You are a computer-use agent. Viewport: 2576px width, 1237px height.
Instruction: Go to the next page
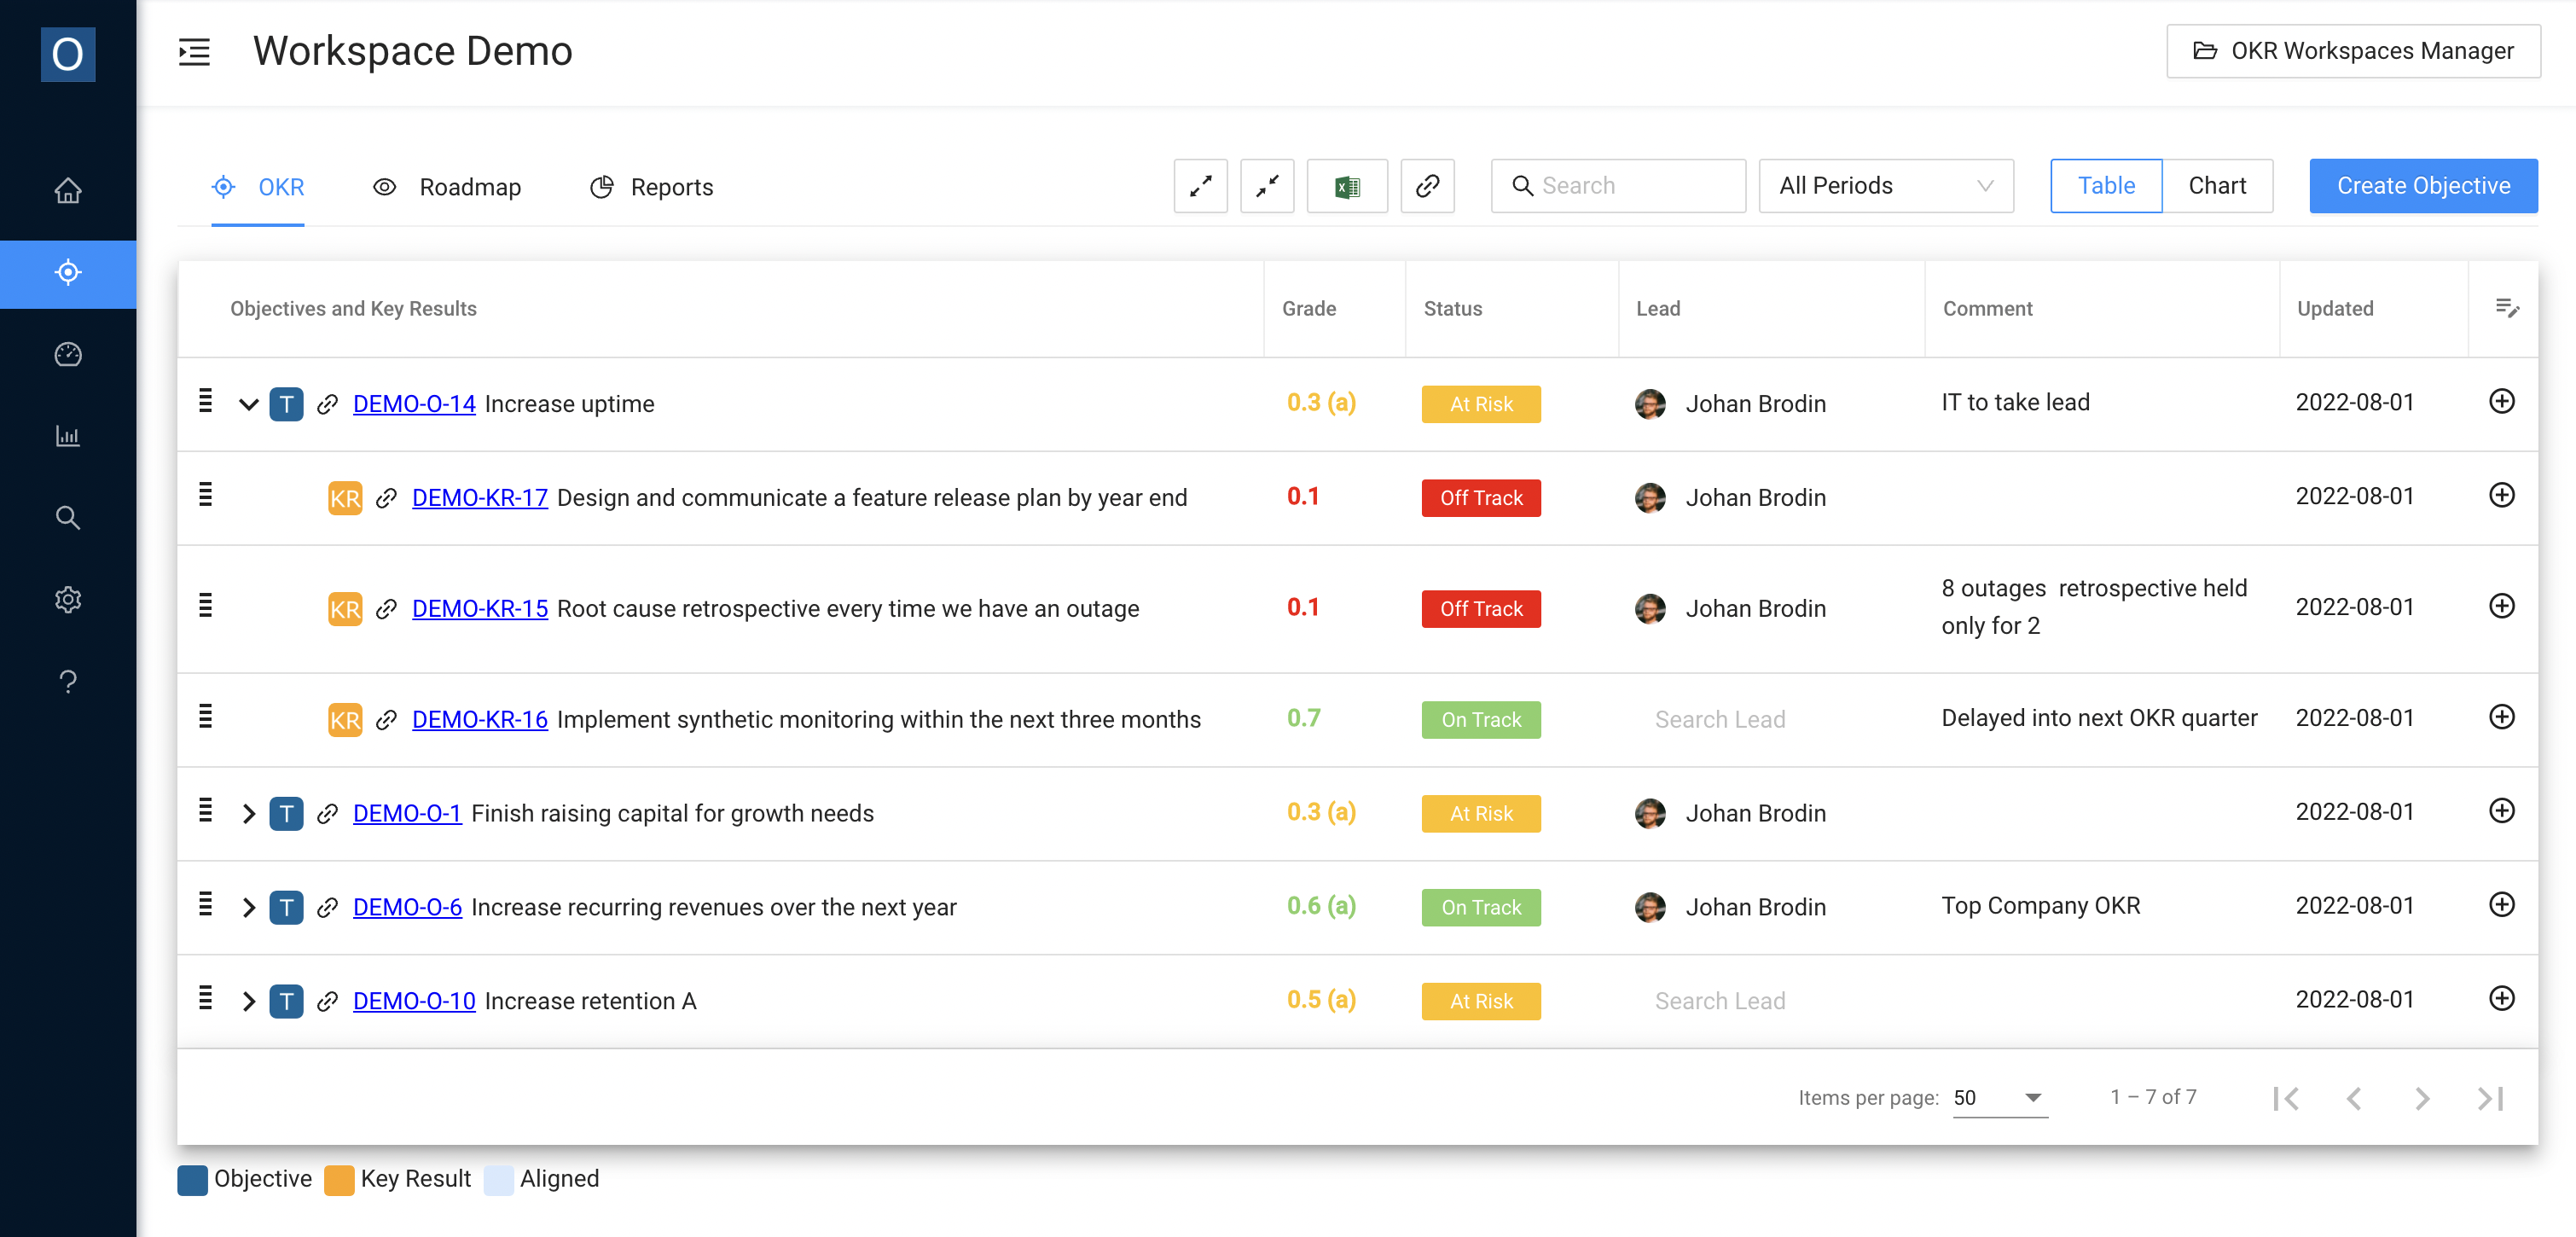(x=2422, y=1099)
